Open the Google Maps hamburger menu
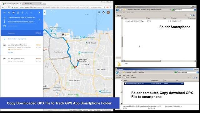The height and width of the screenshot is (113, 200). click(x=4, y=13)
